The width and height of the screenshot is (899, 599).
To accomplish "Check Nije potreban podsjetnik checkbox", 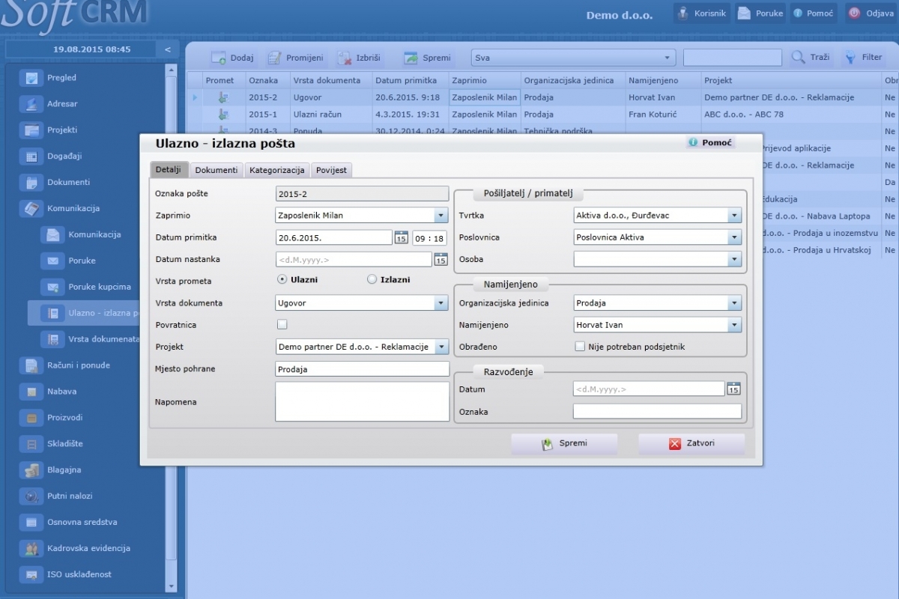I will tap(580, 347).
